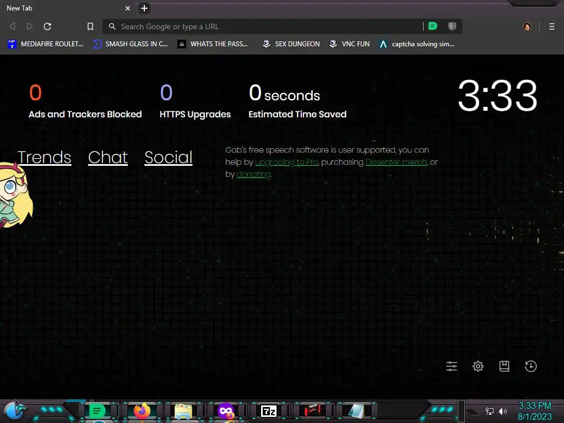The width and height of the screenshot is (564, 423).
Task: Open the Start menu orb
Action: pyautogui.click(x=14, y=410)
